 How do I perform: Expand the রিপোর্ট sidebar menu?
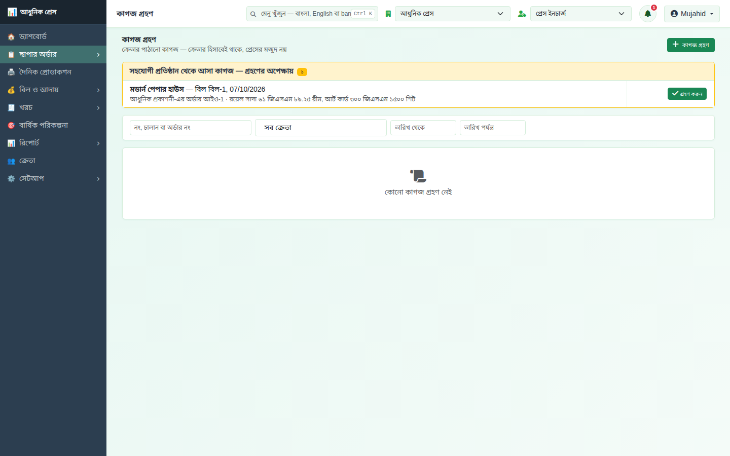click(53, 143)
